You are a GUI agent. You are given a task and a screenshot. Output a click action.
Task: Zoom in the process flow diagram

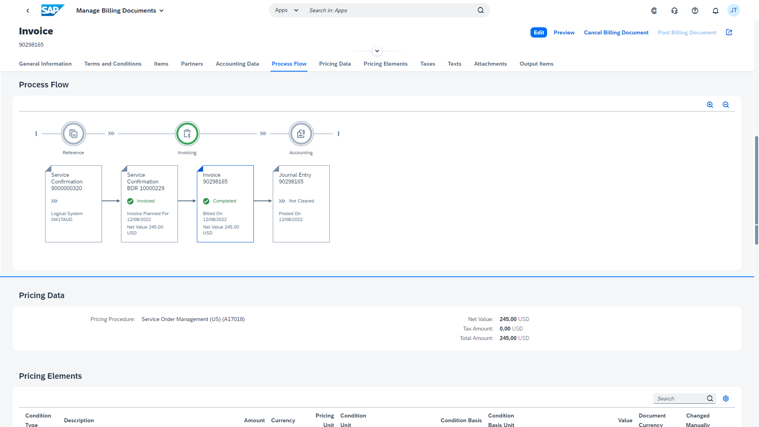click(710, 105)
